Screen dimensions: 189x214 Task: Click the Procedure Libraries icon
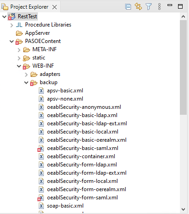pos(19,25)
